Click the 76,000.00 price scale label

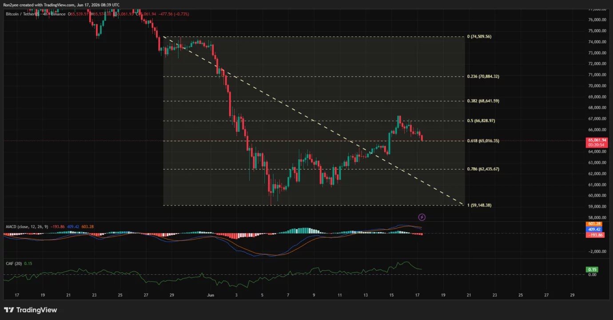tap(597, 20)
